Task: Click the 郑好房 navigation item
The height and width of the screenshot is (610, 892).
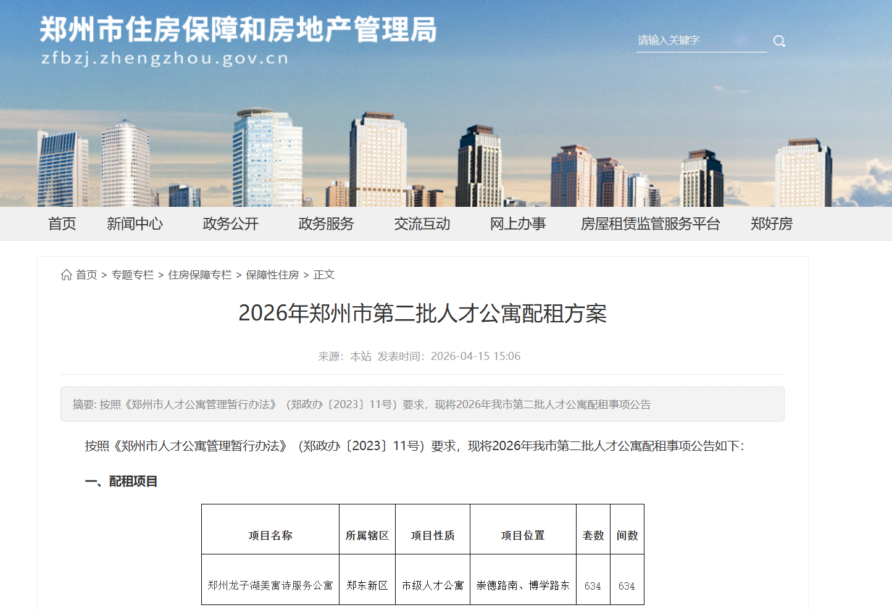Action: pos(771,224)
